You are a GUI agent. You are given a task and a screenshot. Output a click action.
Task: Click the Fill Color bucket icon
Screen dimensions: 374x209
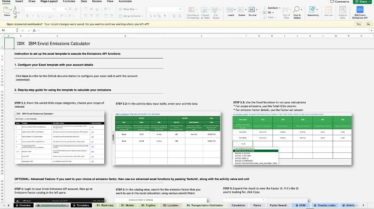tap(62, 16)
